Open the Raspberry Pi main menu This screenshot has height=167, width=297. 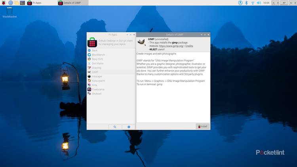[x=4, y=3]
